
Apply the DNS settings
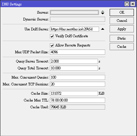pyautogui.click(x=122, y=29)
